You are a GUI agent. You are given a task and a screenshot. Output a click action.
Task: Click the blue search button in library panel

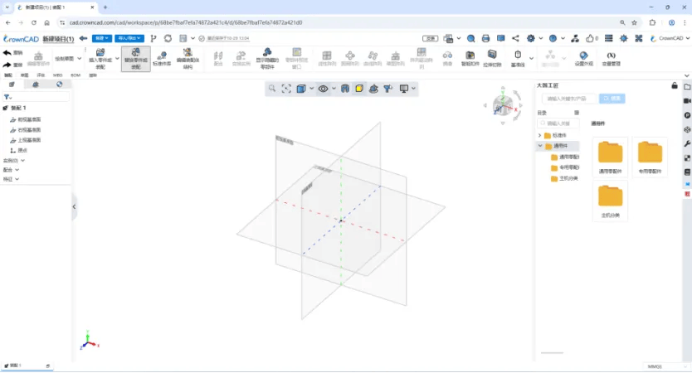[612, 98]
